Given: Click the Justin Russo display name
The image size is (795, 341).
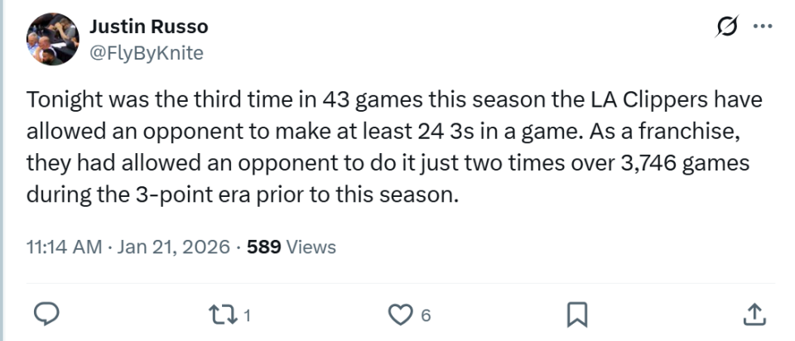Looking at the screenshot, I should click(x=148, y=26).
